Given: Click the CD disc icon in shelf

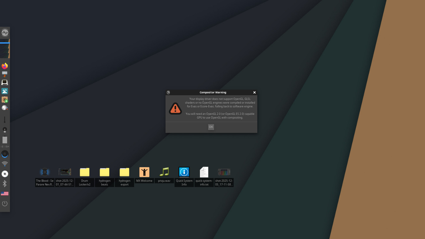Looking at the screenshot, I should pyautogui.click(x=5, y=174).
